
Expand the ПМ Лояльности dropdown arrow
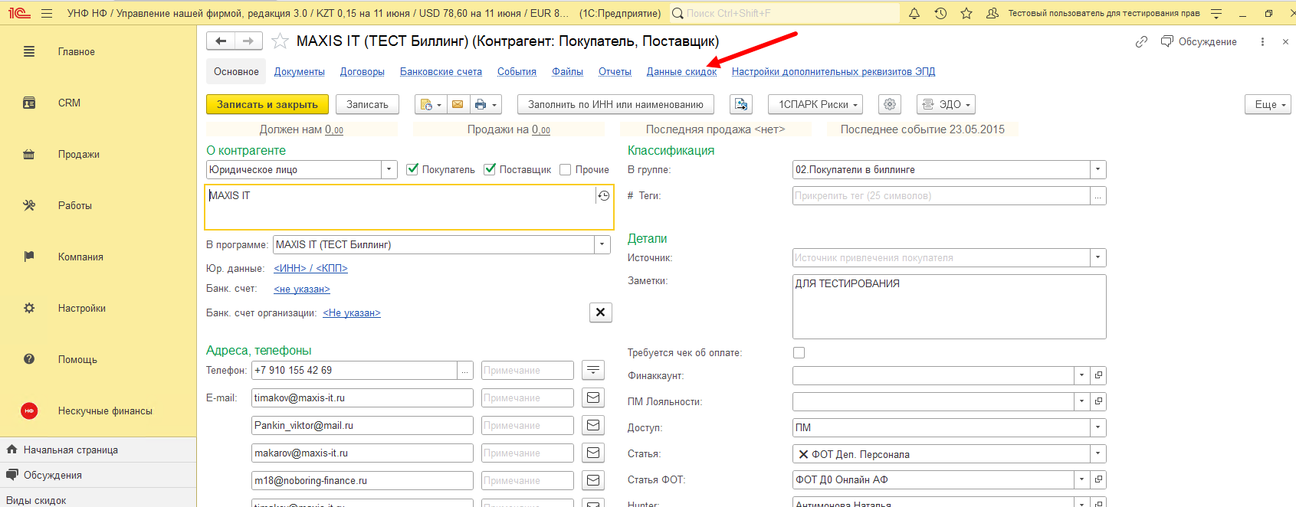point(1081,401)
